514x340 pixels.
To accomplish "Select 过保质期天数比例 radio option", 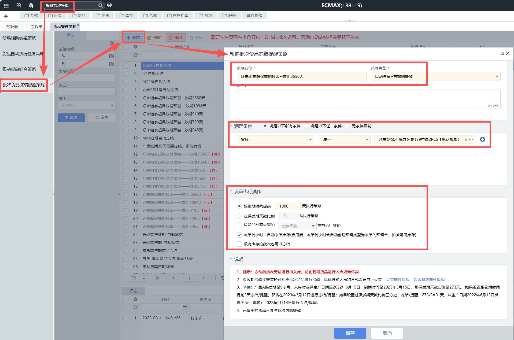I will pos(239,216).
